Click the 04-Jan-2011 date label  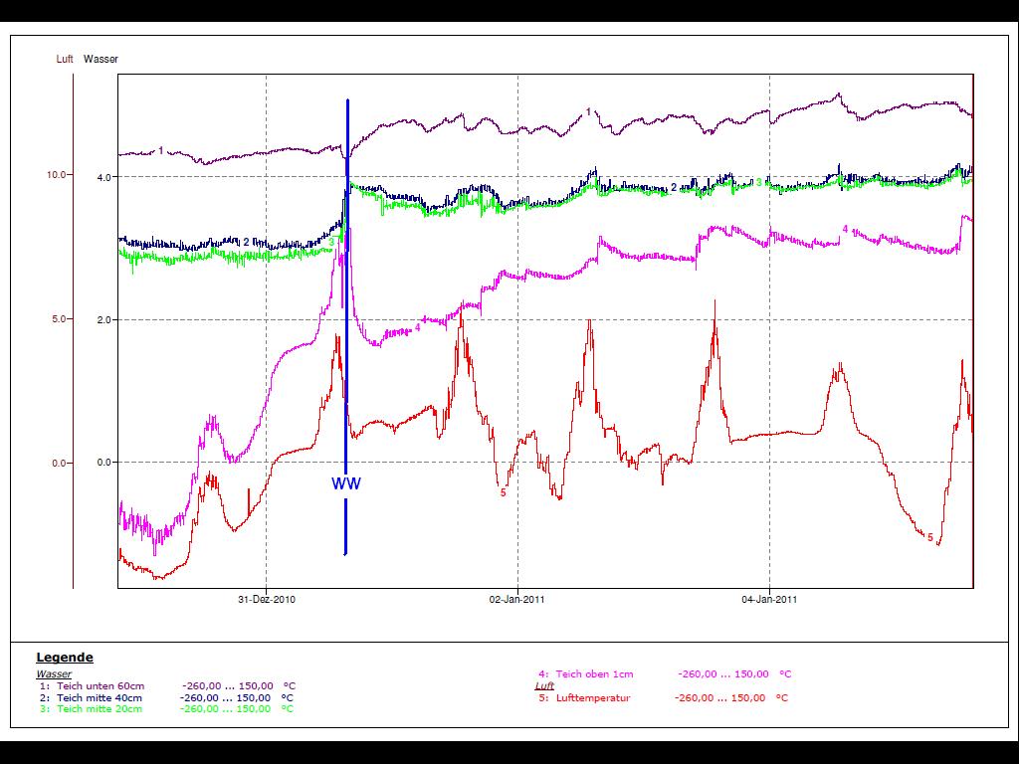(x=771, y=600)
